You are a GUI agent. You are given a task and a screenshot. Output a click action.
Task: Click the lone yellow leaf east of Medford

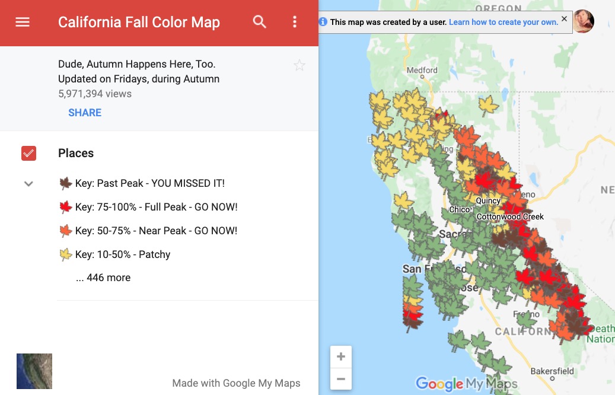pyautogui.click(x=488, y=106)
